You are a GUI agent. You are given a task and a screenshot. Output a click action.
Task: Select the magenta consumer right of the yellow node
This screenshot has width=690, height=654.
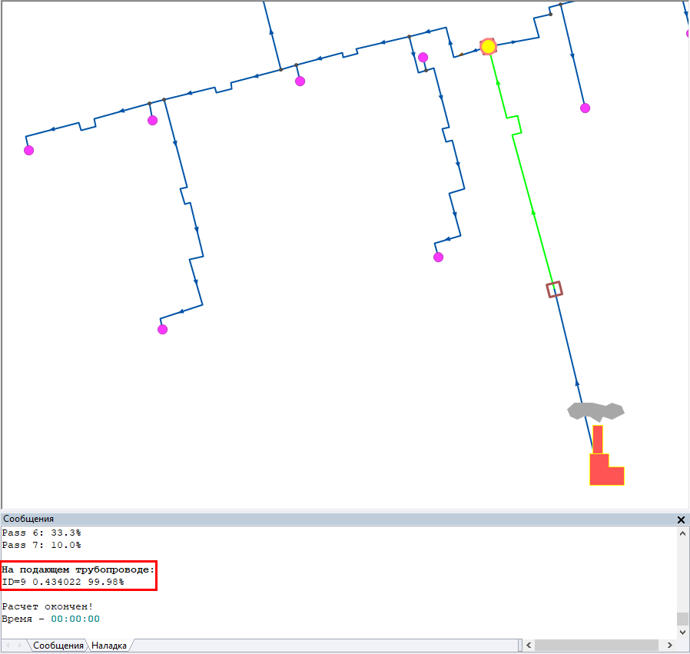[585, 108]
